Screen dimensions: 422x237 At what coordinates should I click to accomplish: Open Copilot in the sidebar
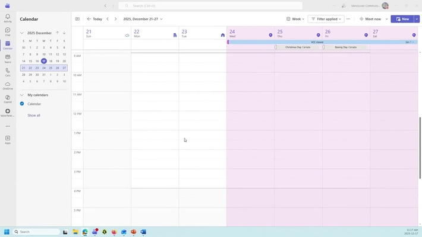(x=8, y=99)
